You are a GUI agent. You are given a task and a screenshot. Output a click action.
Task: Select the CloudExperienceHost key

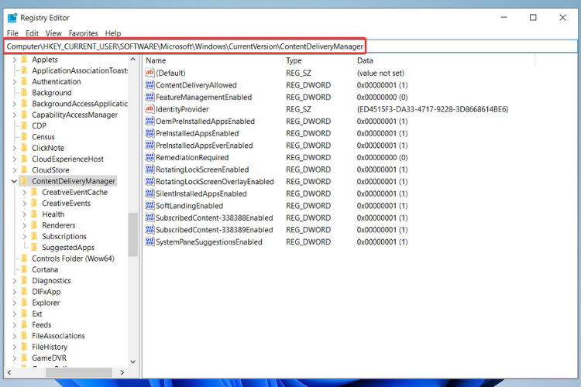[67, 159]
